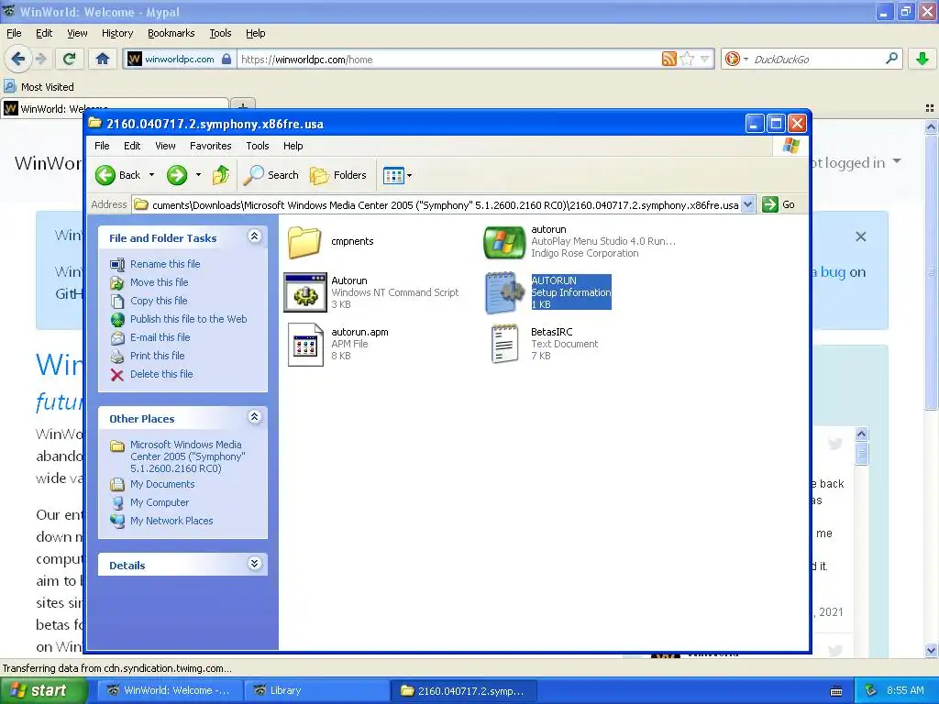Click the browser URL field
This screenshot has height=704, width=939.
pos(447,60)
